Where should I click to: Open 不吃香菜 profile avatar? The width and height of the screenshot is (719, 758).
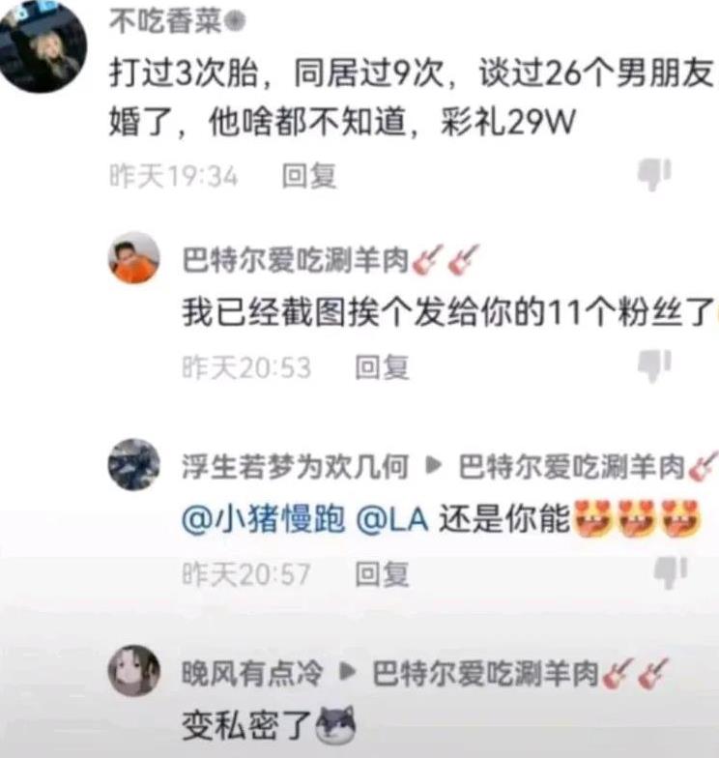pos(43,46)
